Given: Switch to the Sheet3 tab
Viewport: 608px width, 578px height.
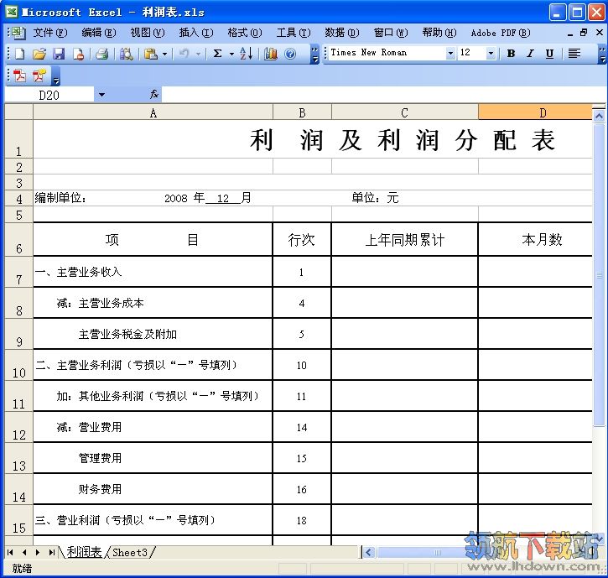Looking at the screenshot, I should click(x=130, y=552).
